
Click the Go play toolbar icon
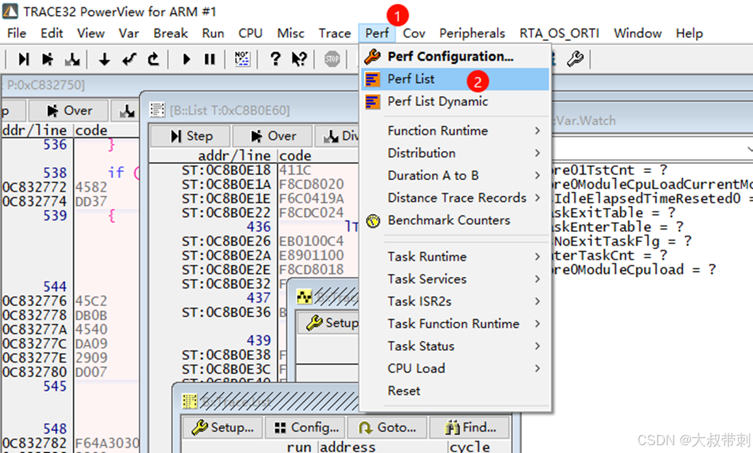pyautogui.click(x=186, y=59)
